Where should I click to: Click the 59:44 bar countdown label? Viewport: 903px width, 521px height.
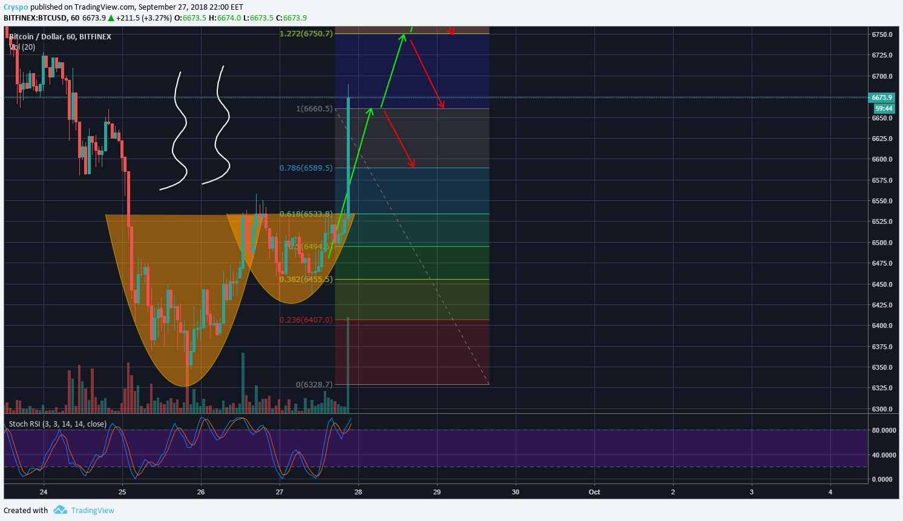(884, 108)
